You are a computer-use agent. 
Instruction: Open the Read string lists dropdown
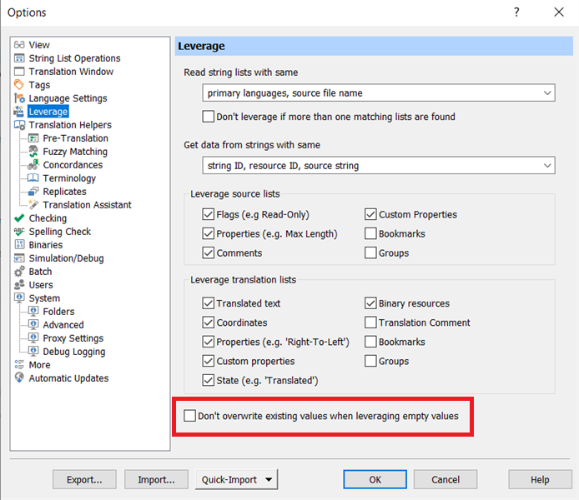click(379, 93)
